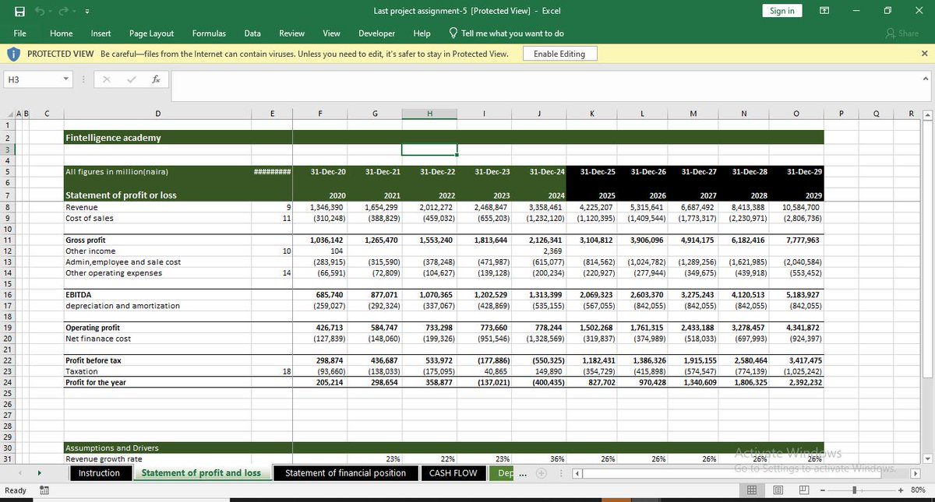Open the Review ribbon tab
Viewport: 935px width, 502px height.
point(292,33)
